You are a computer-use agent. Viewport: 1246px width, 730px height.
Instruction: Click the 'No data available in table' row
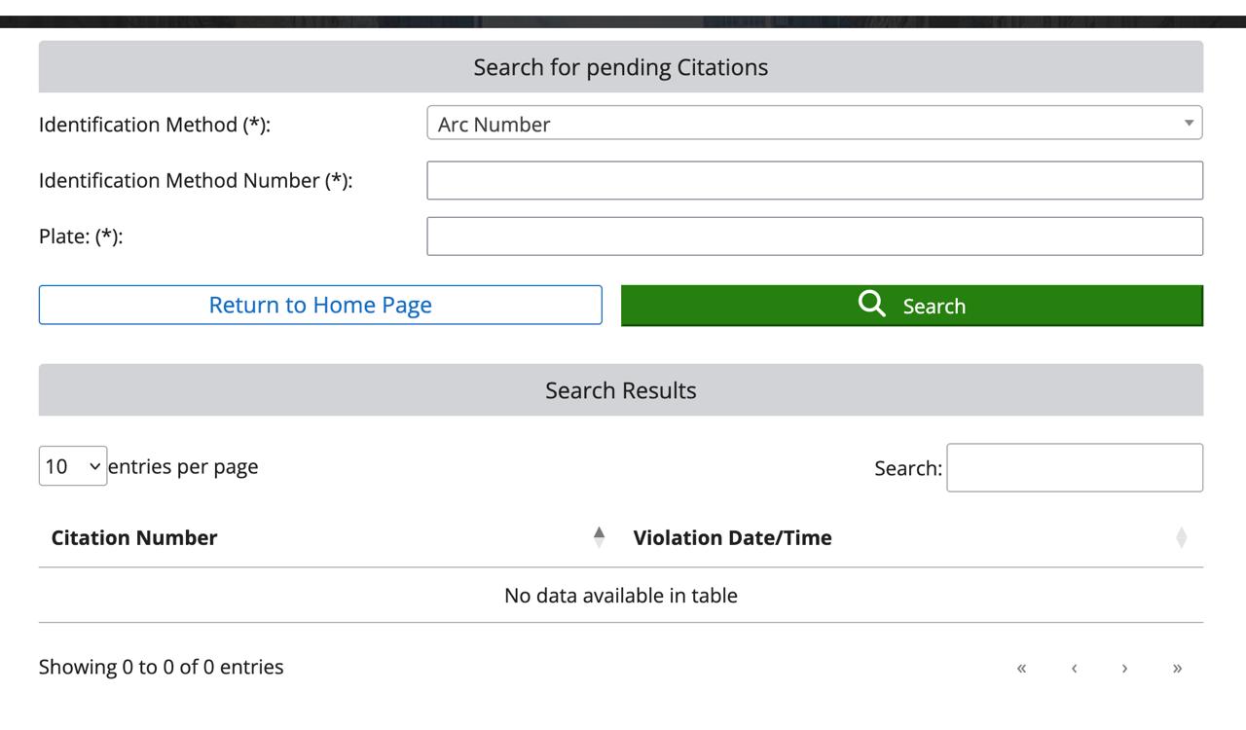pos(621,596)
